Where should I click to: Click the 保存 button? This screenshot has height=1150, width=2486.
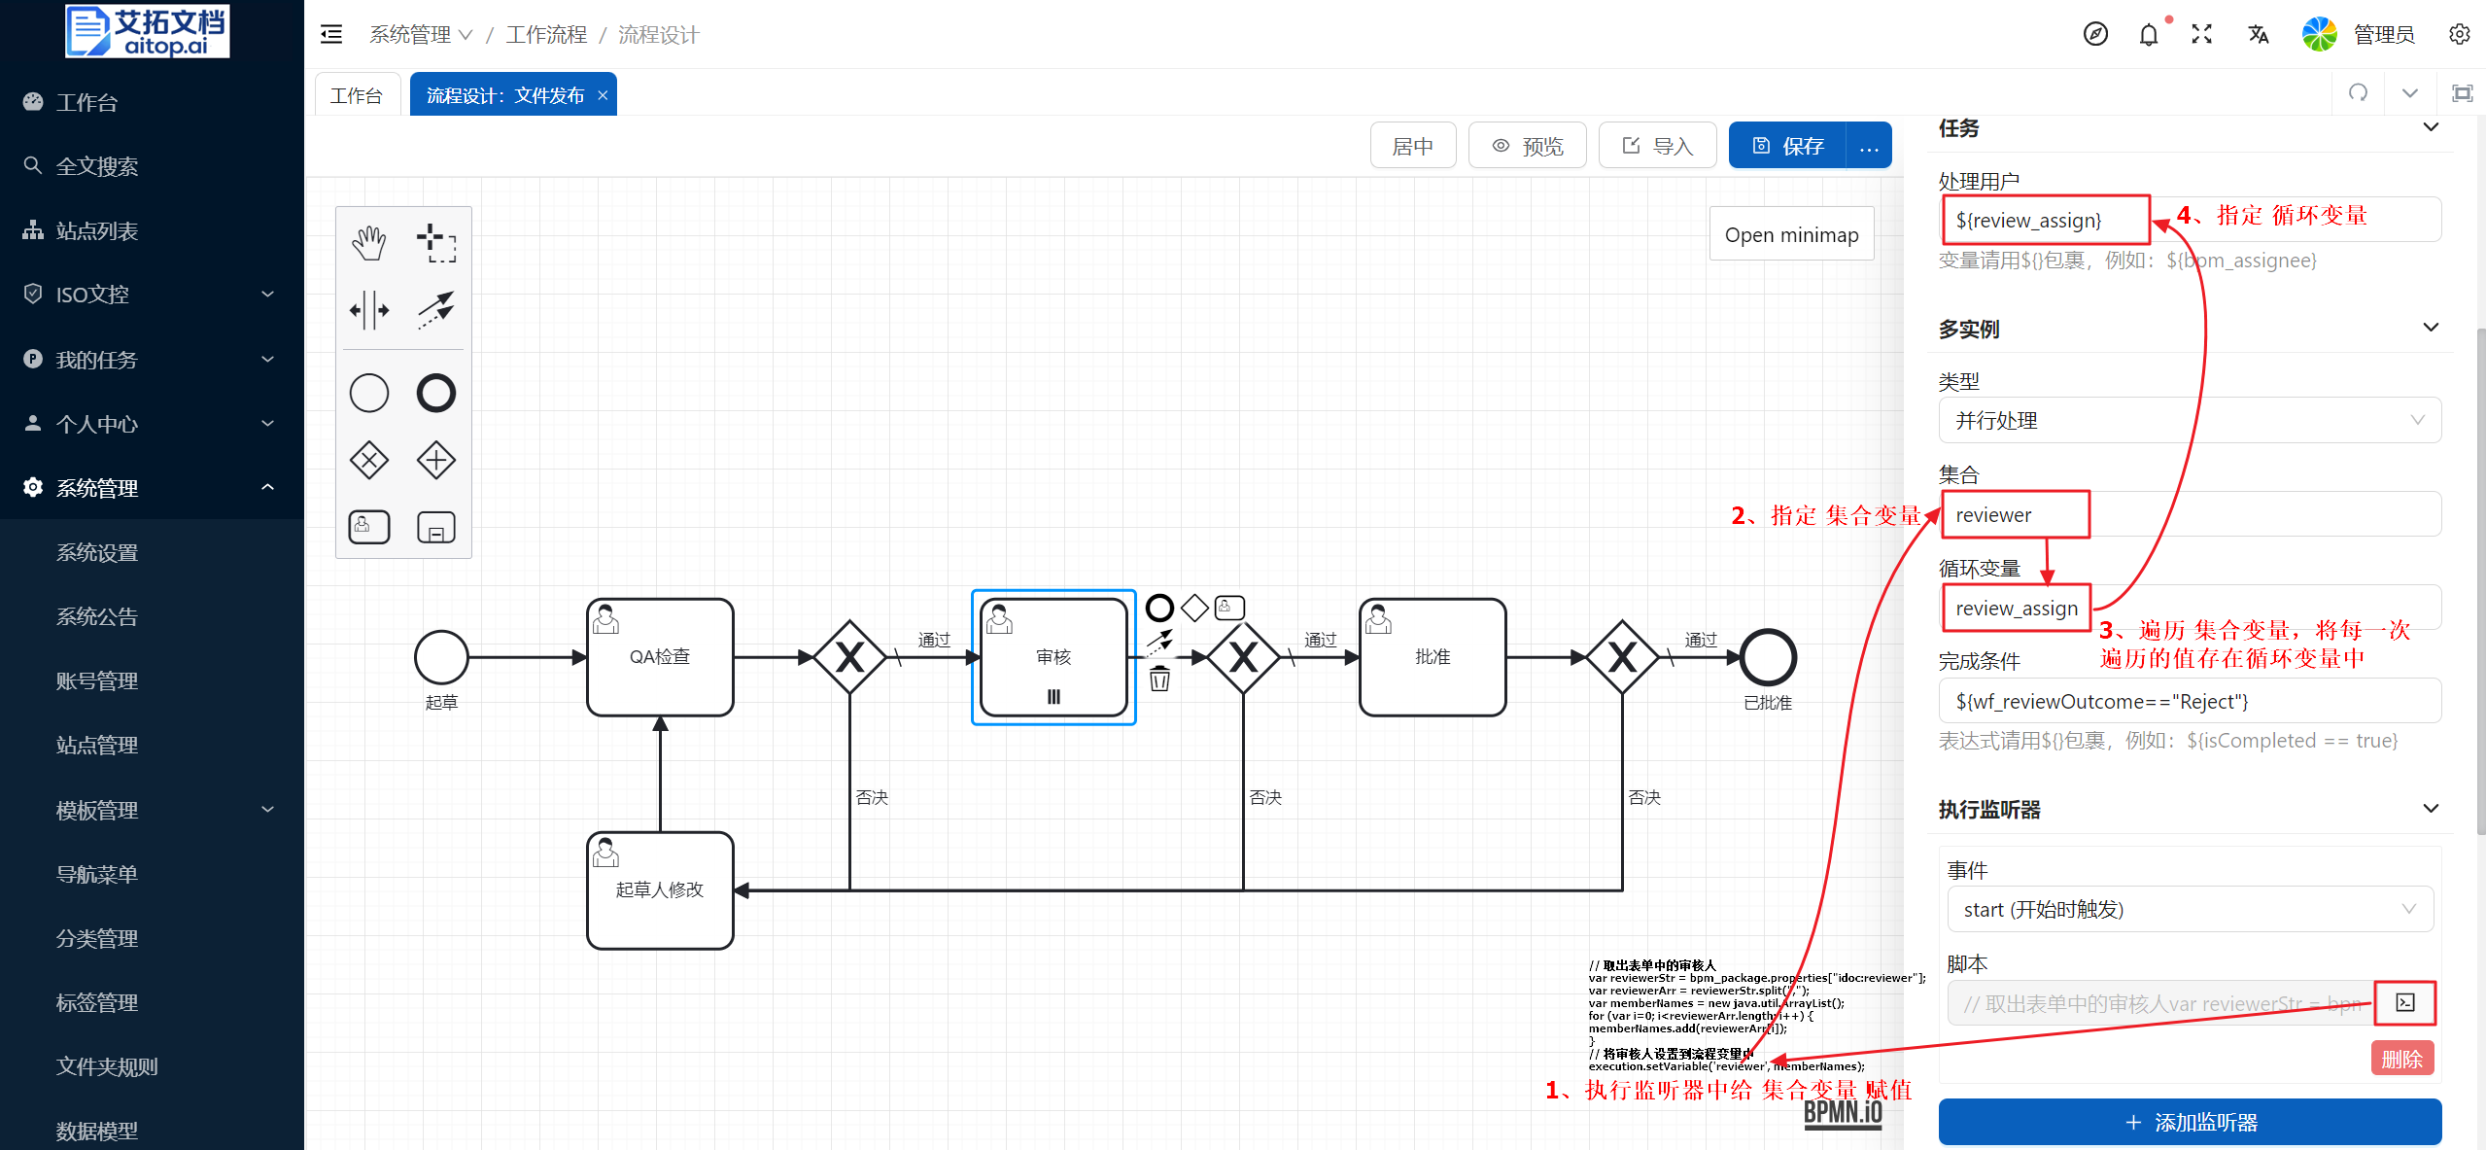[x=1788, y=146]
